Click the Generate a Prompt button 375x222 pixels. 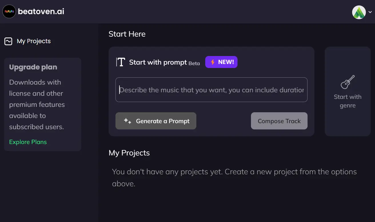156,121
